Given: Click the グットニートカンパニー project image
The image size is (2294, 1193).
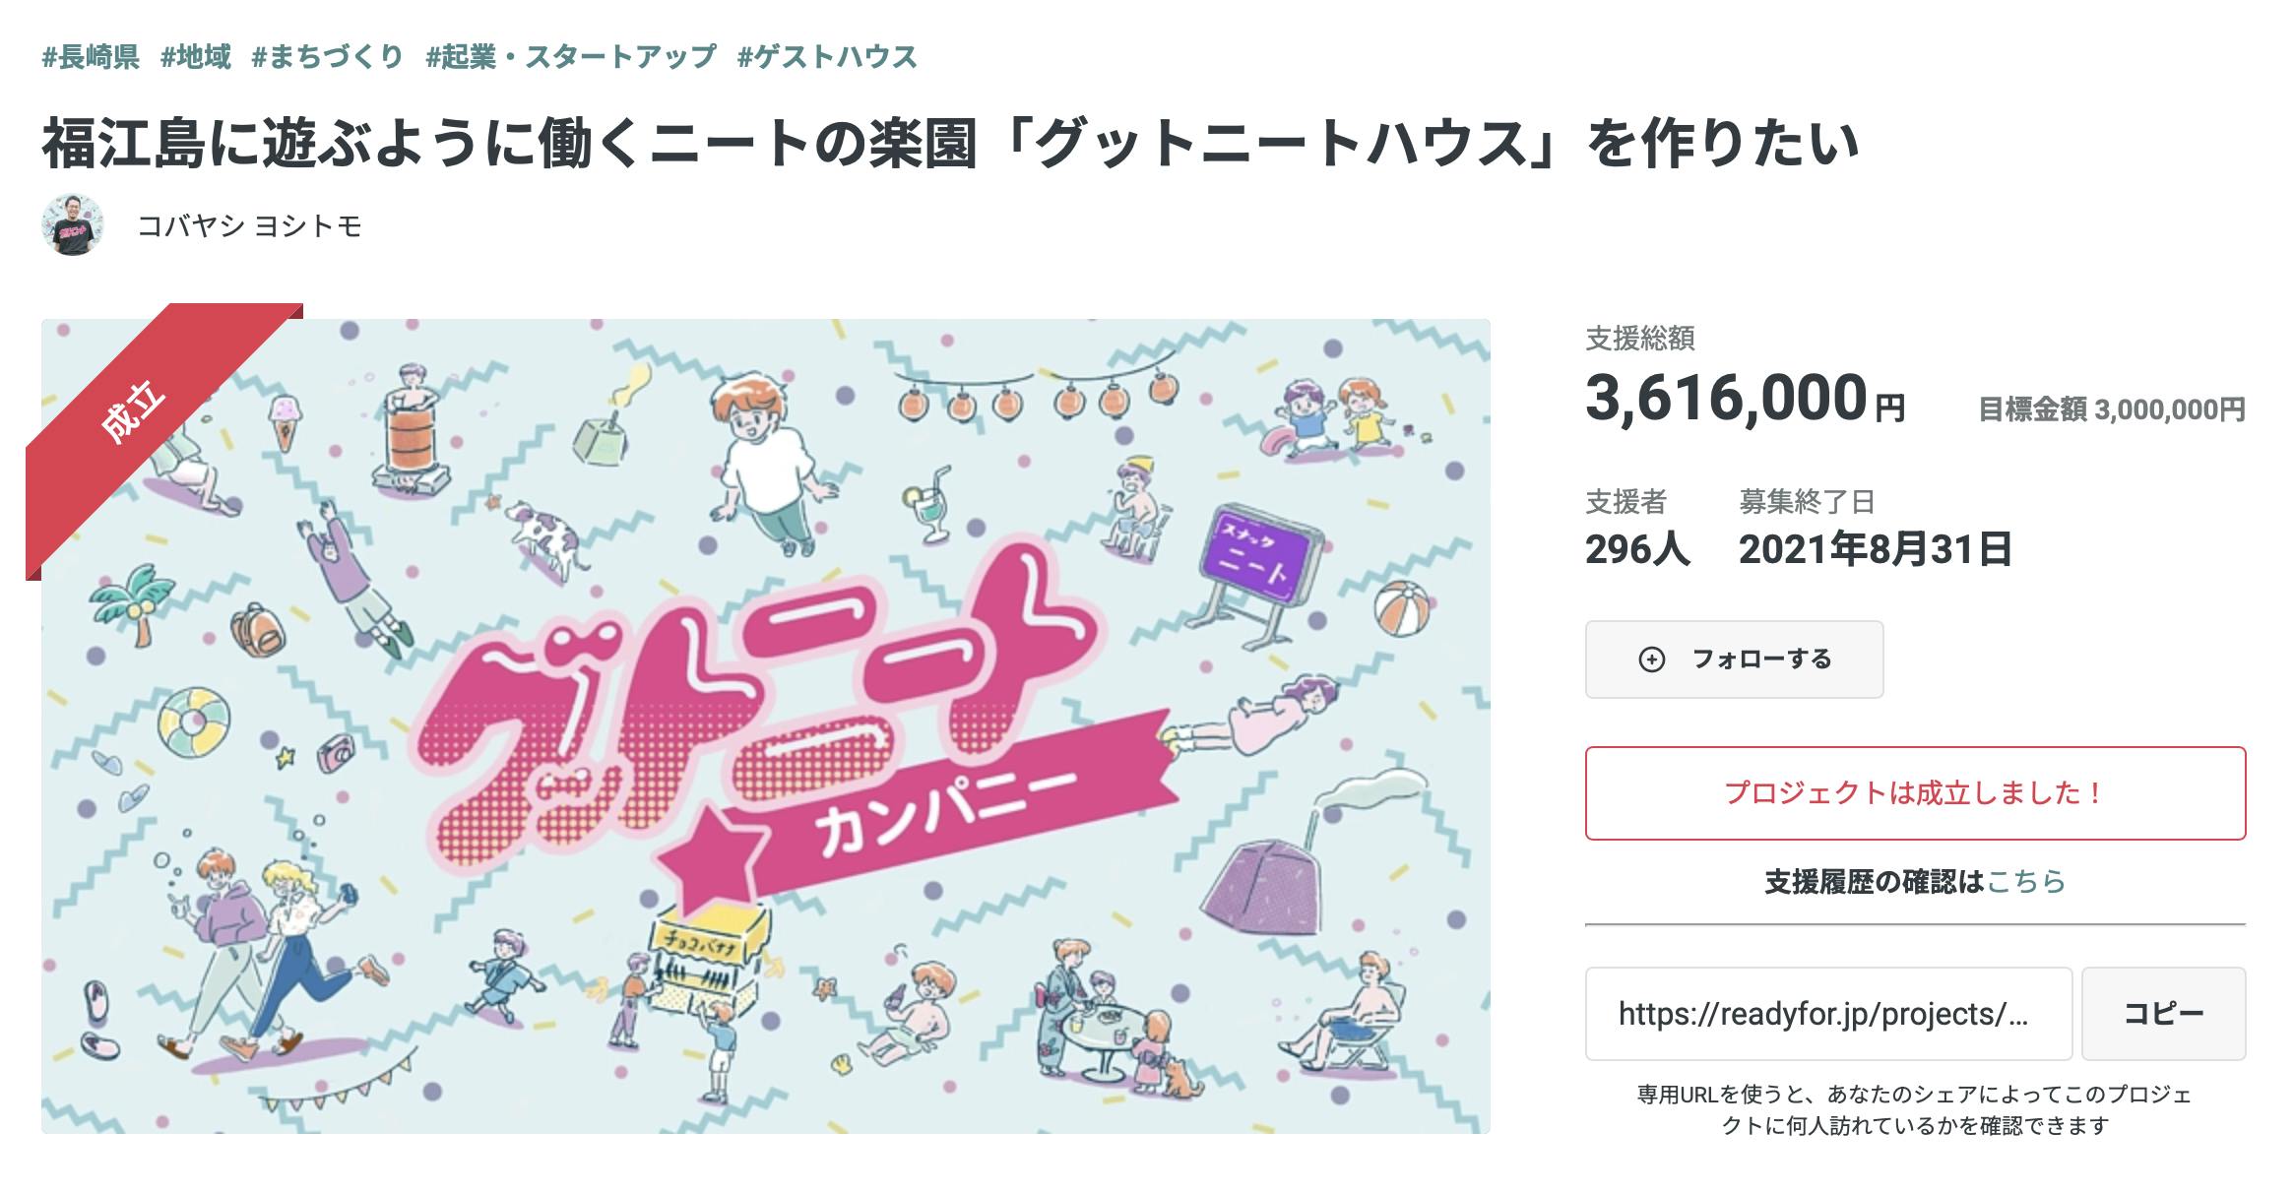Looking at the screenshot, I should [765, 725].
